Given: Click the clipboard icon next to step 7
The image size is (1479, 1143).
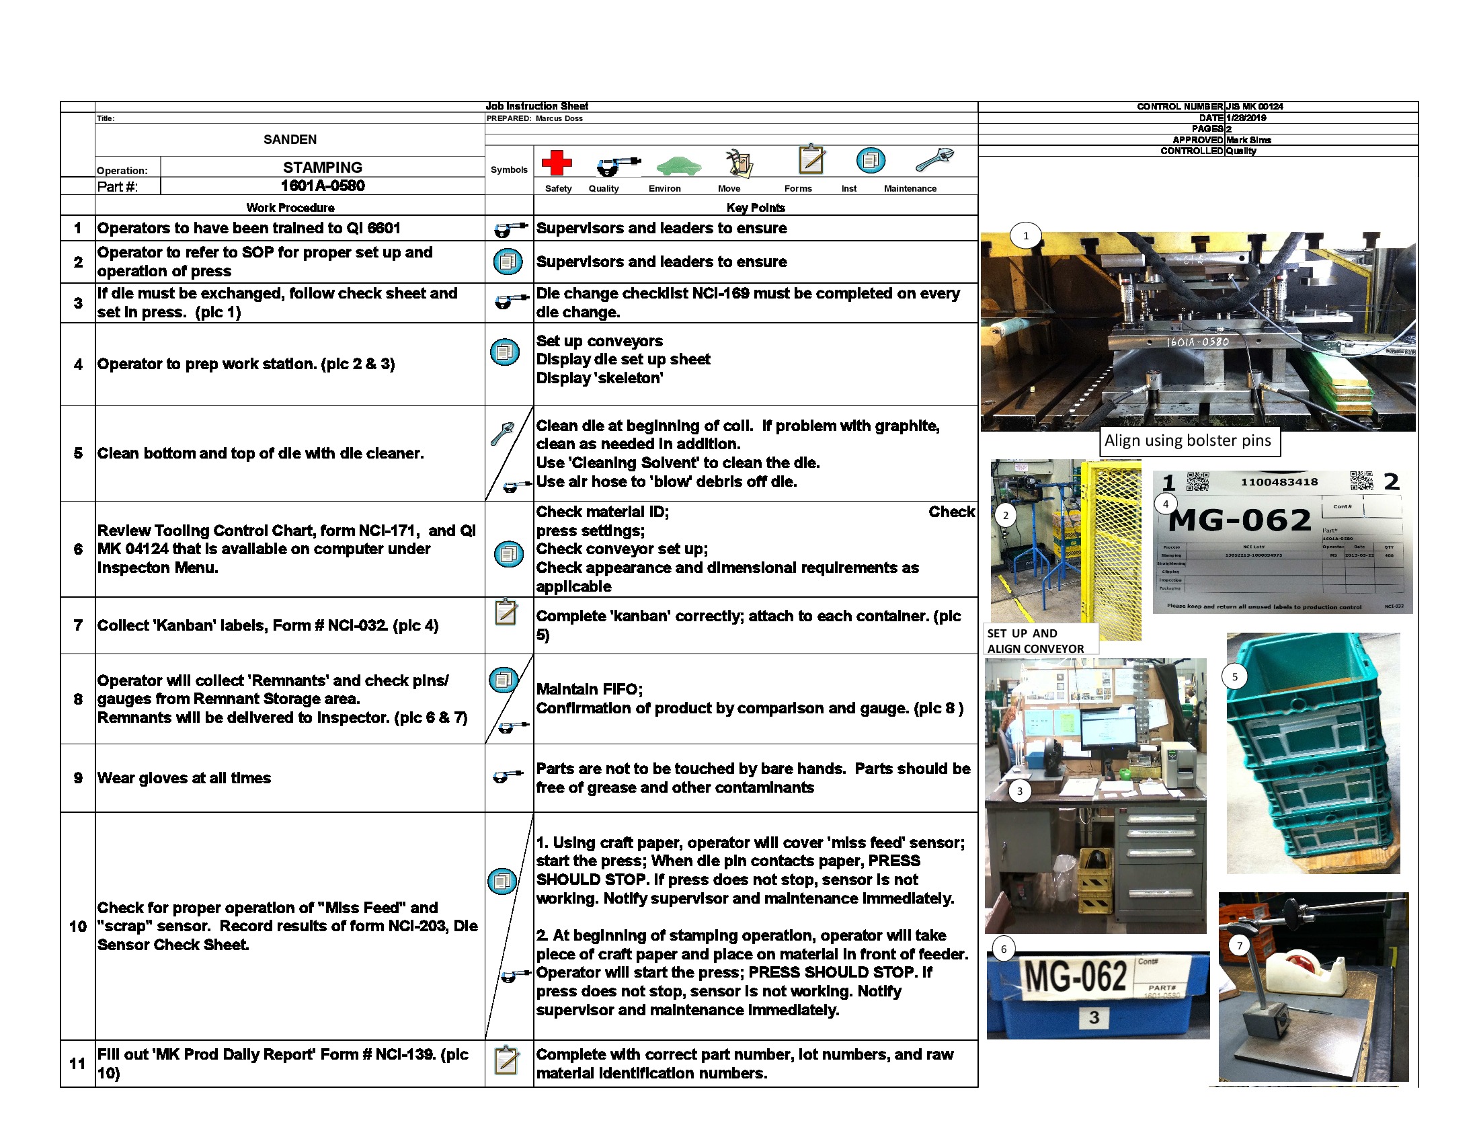Looking at the screenshot, I should point(506,611).
